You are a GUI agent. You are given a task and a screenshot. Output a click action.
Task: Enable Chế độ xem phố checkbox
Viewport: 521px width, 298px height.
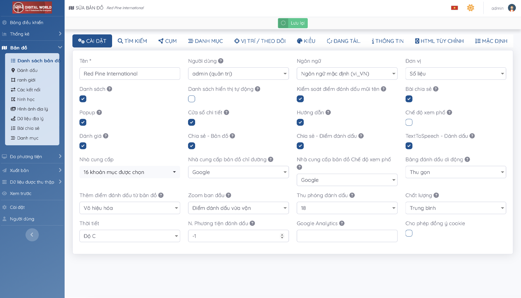click(x=409, y=122)
